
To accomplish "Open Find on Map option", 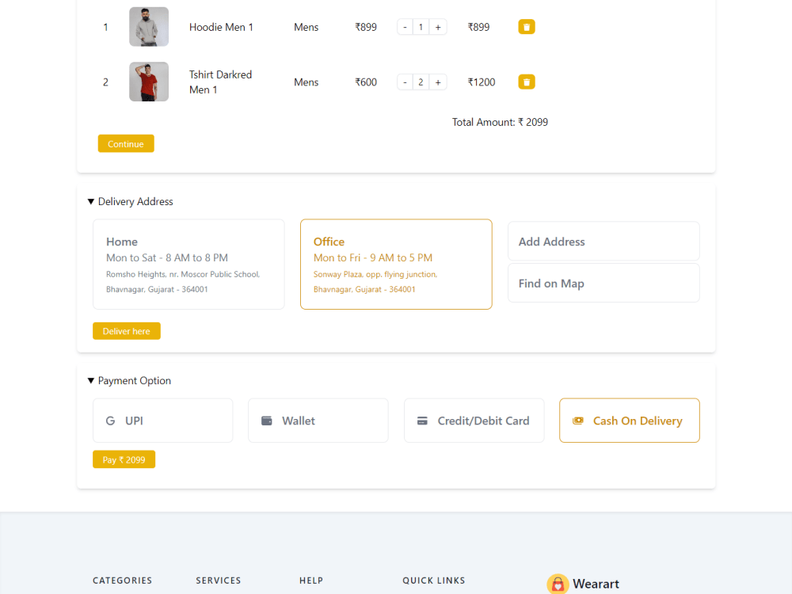I will pyautogui.click(x=604, y=284).
